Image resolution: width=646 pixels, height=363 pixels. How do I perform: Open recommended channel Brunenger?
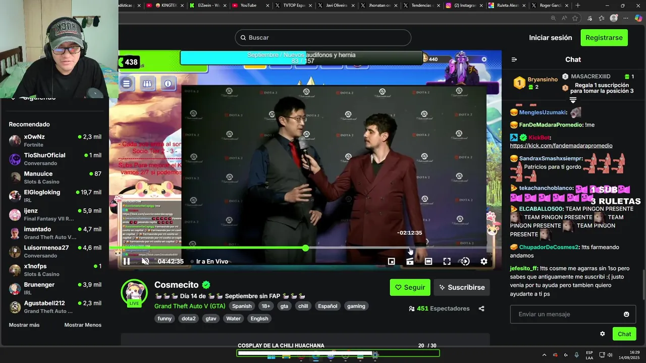tap(56, 288)
